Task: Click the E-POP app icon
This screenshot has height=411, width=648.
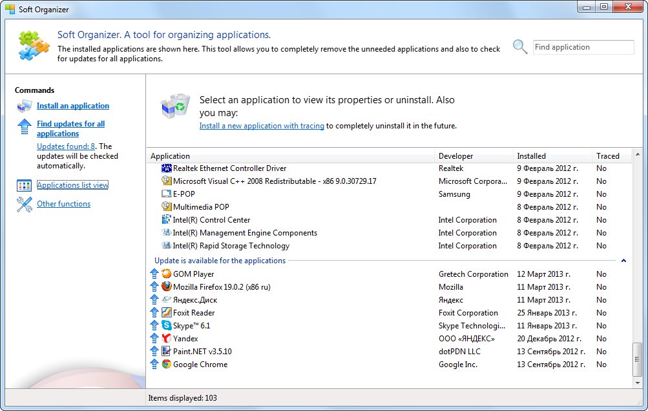Action: pos(167,194)
